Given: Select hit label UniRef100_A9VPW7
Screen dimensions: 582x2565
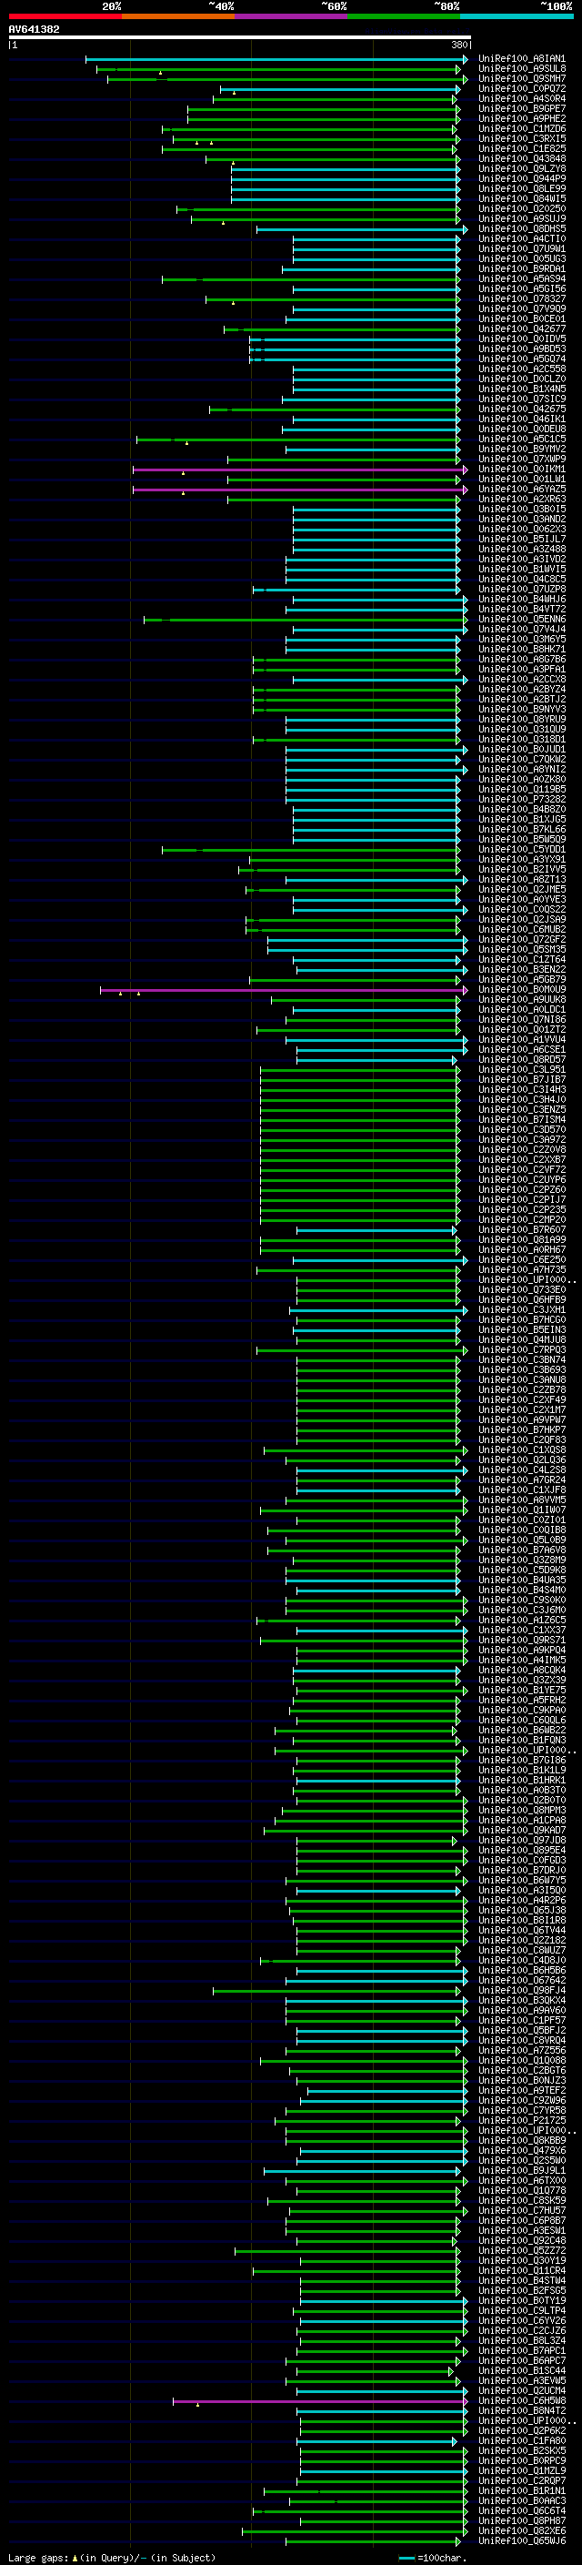Looking at the screenshot, I should click(522, 1420).
